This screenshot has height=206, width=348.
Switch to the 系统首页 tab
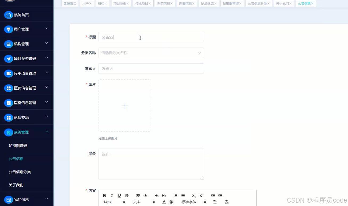(x=70, y=3)
